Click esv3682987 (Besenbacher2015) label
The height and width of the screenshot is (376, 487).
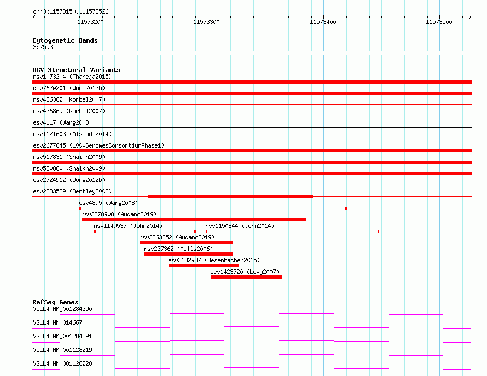point(214,260)
